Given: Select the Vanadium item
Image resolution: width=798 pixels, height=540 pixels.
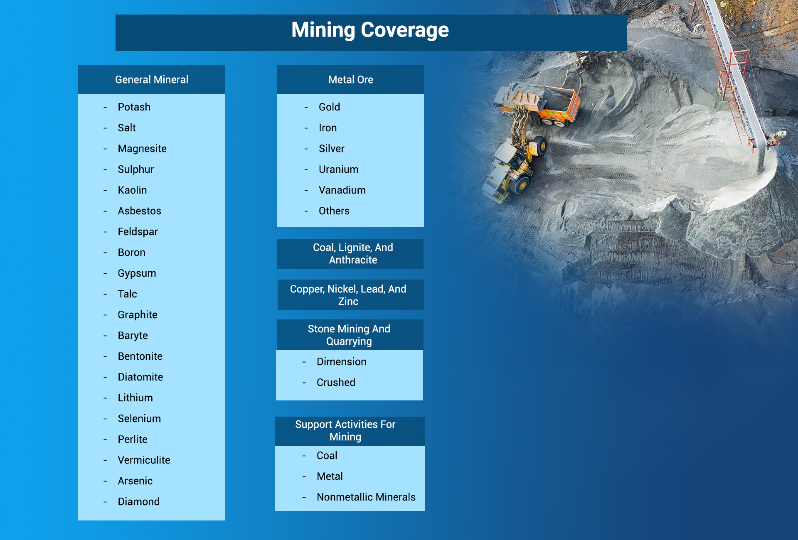Looking at the screenshot, I should click(342, 190).
